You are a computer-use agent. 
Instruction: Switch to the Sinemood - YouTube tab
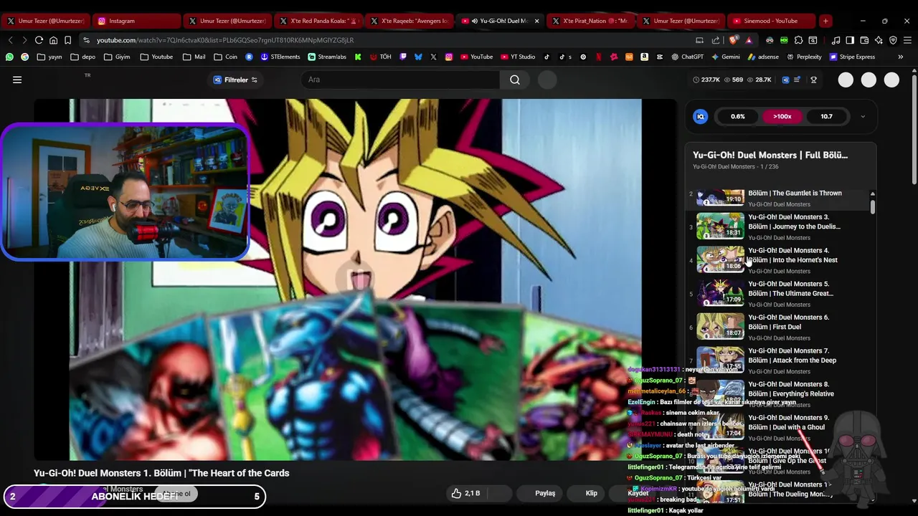click(x=772, y=21)
